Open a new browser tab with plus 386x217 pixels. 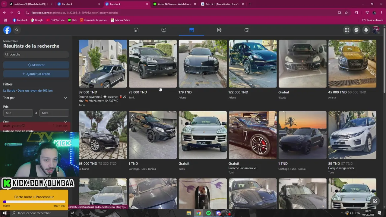coord(250,4)
